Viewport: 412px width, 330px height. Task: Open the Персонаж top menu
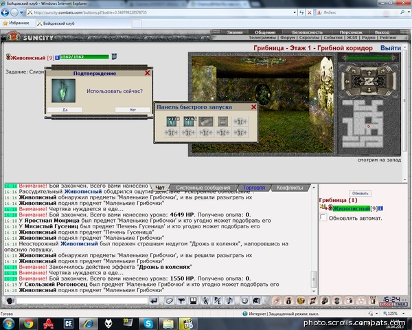[351, 32]
